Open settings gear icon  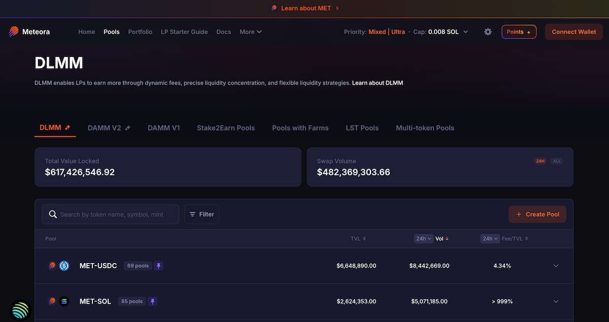click(x=488, y=31)
